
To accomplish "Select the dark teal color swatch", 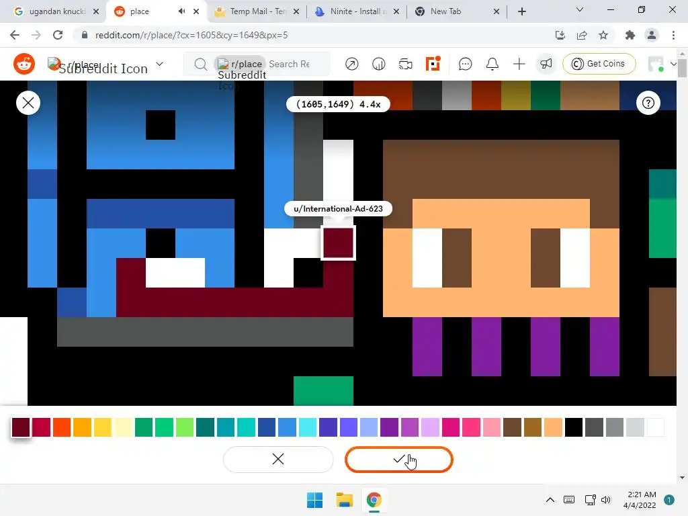I will click(x=205, y=427).
